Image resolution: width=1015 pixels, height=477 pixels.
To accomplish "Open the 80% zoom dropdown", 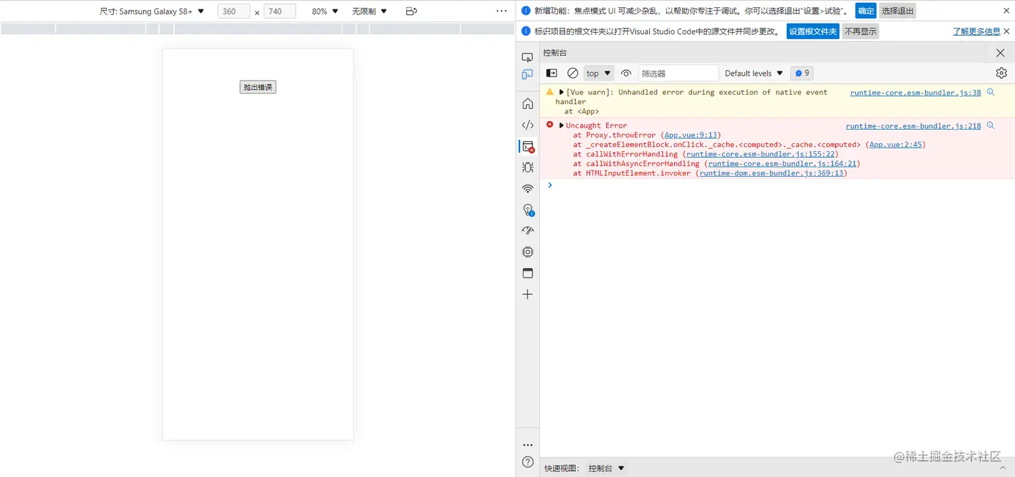I will [x=325, y=11].
